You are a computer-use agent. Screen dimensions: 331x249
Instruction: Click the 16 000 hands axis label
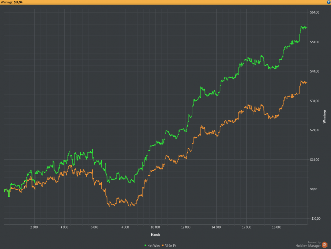(246, 227)
